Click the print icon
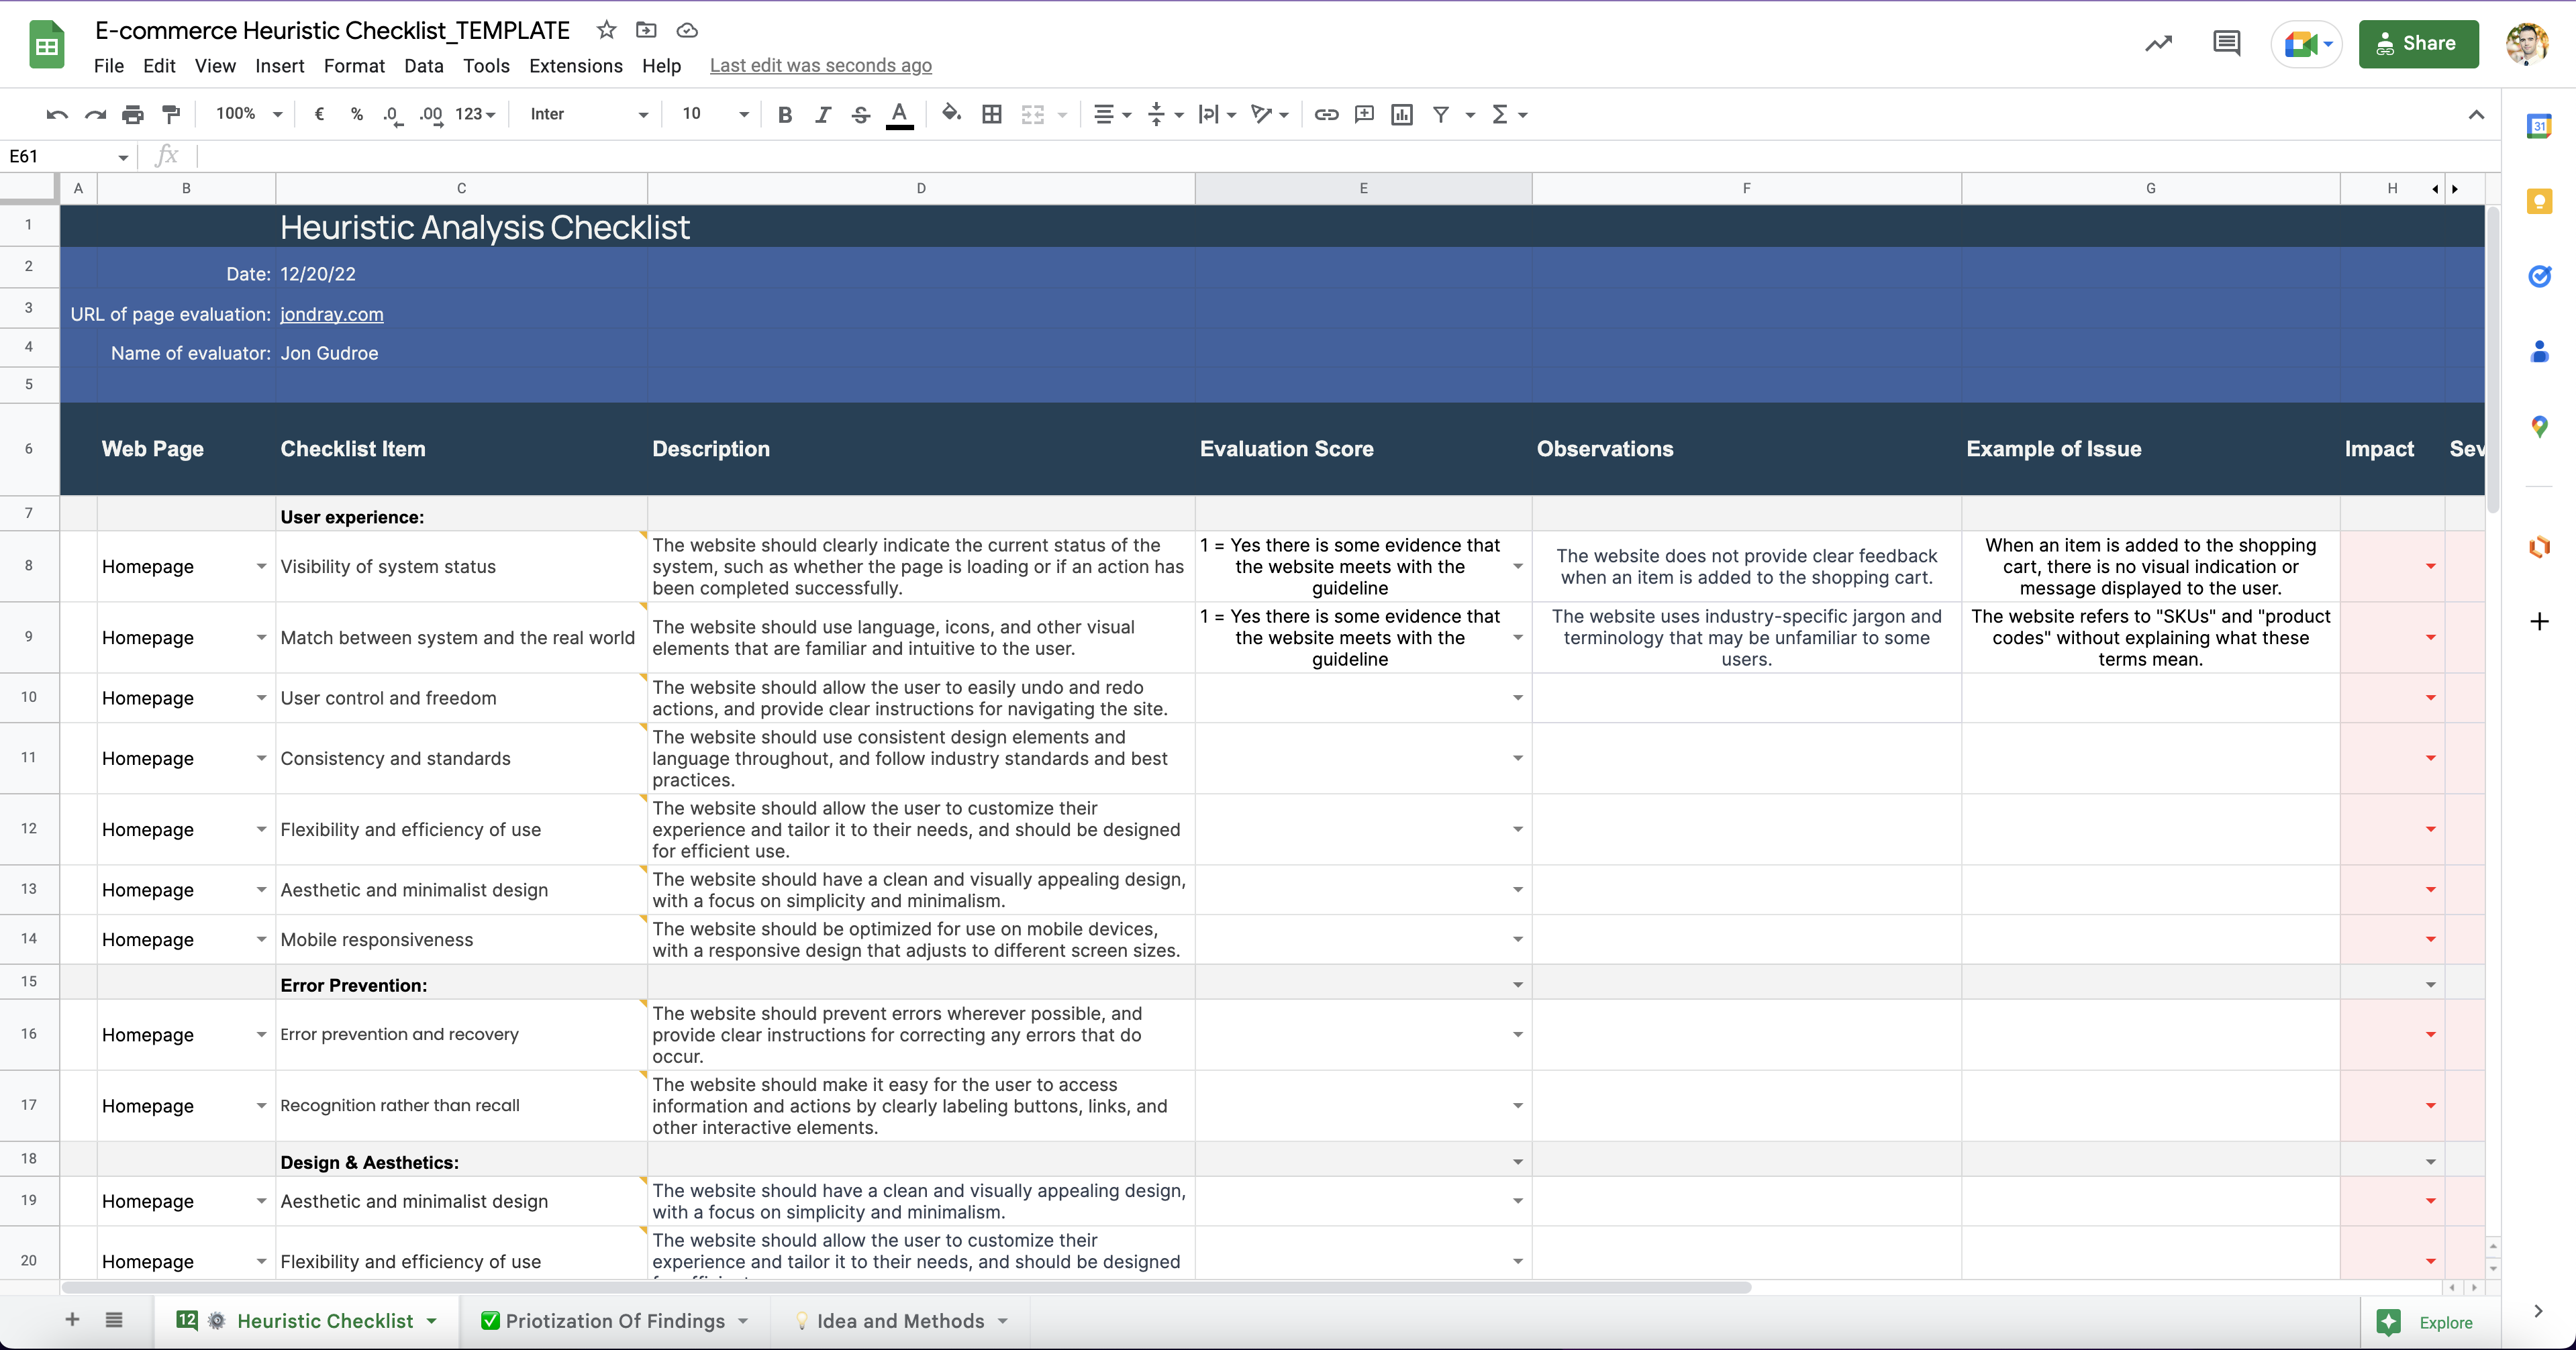Image resolution: width=2576 pixels, height=1350 pixels. (132, 114)
